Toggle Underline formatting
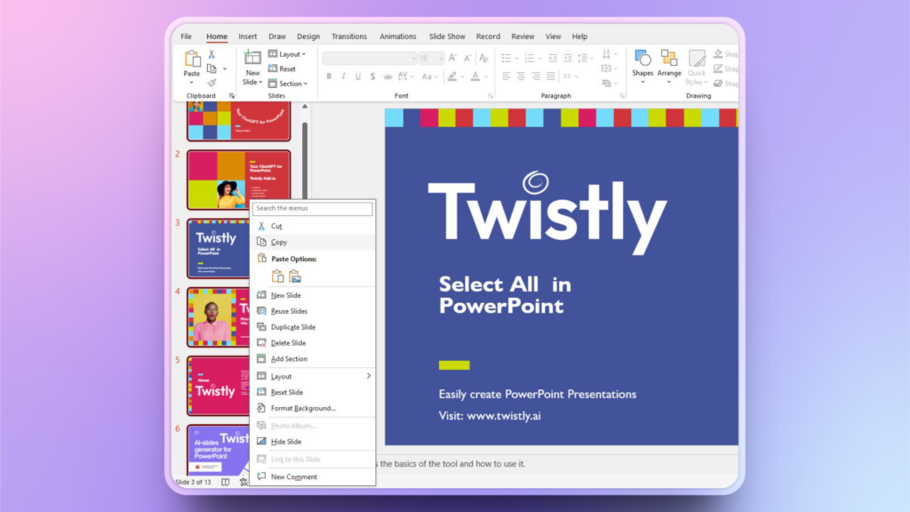910x512 pixels. 358,76
